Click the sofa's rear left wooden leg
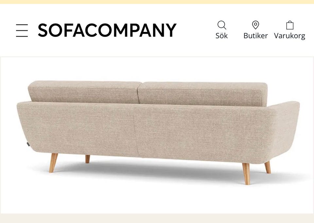 click(x=88, y=159)
